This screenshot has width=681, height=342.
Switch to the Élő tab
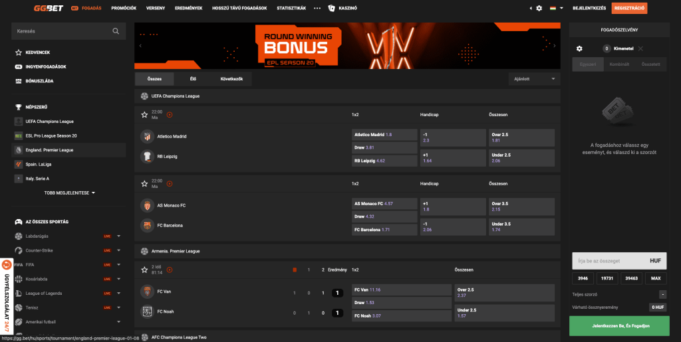point(193,79)
